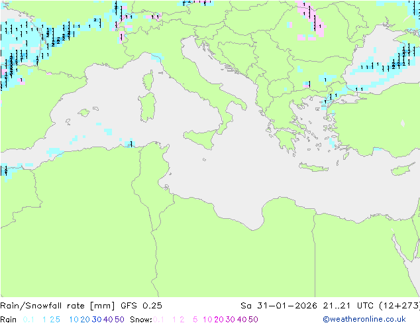Select the snow legend value 50

point(253,320)
